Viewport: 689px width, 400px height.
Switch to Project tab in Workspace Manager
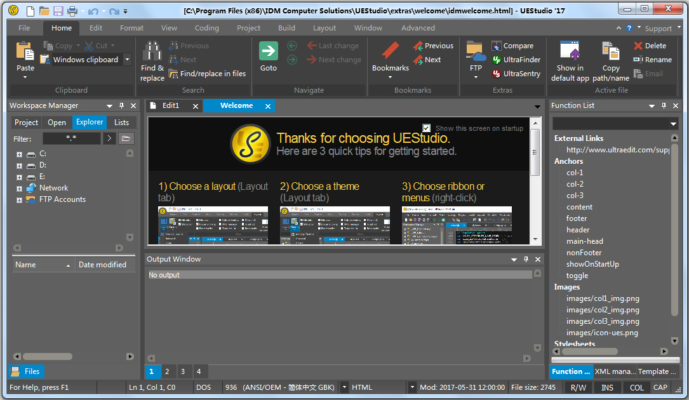(27, 122)
